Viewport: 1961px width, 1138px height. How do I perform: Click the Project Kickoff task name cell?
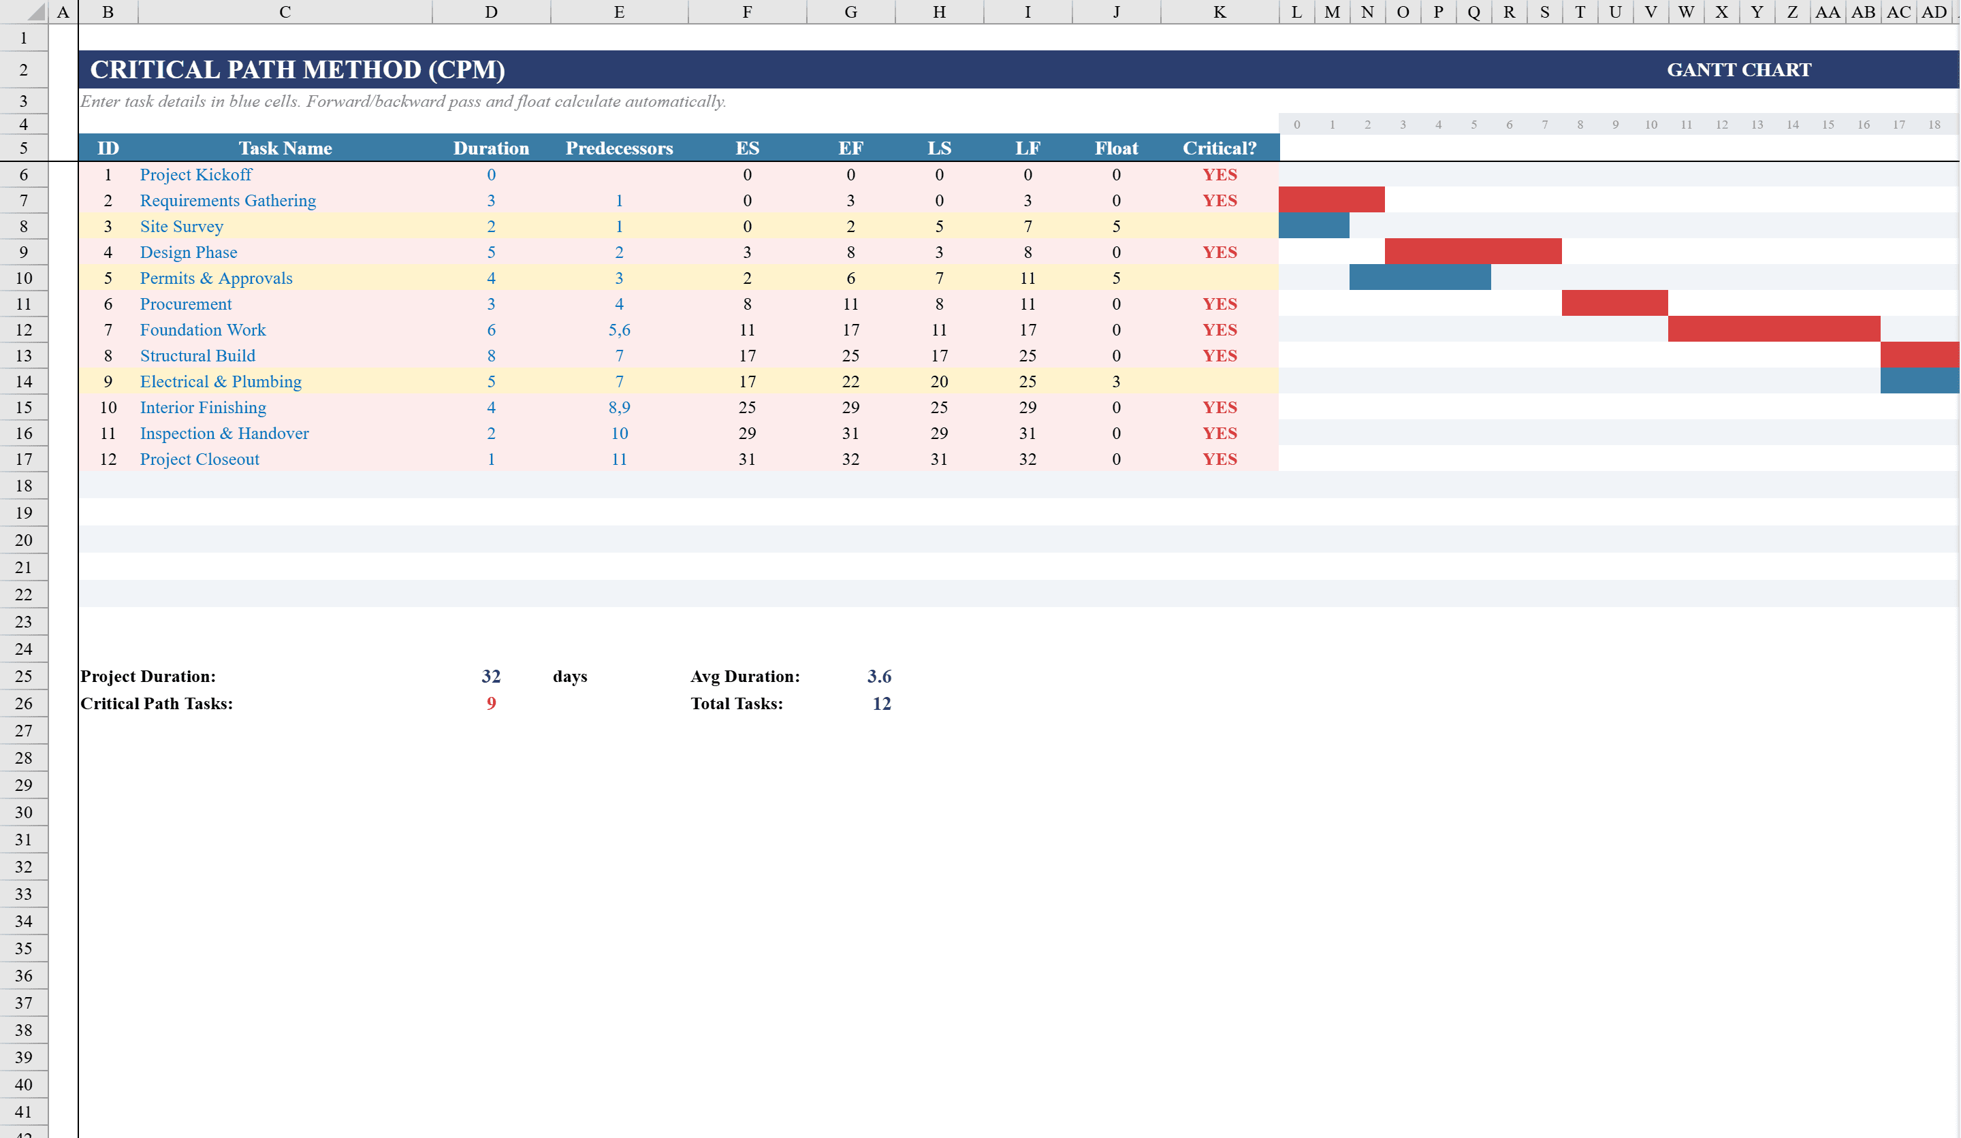(x=196, y=174)
